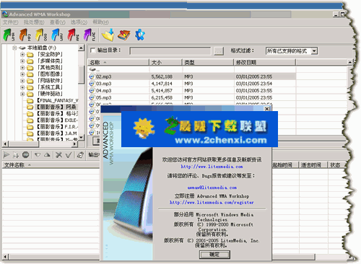Click the move down triangle icon
The image size is (361, 264).
[x=38, y=155]
